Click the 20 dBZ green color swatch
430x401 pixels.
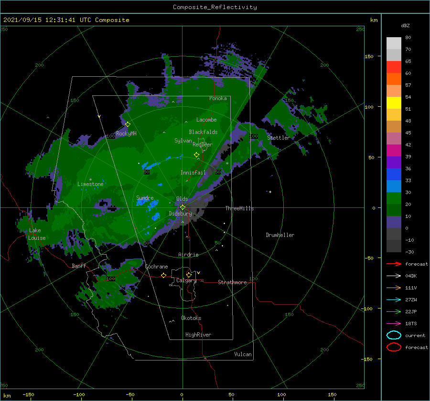pyautogui.click(x=394, y=198)
